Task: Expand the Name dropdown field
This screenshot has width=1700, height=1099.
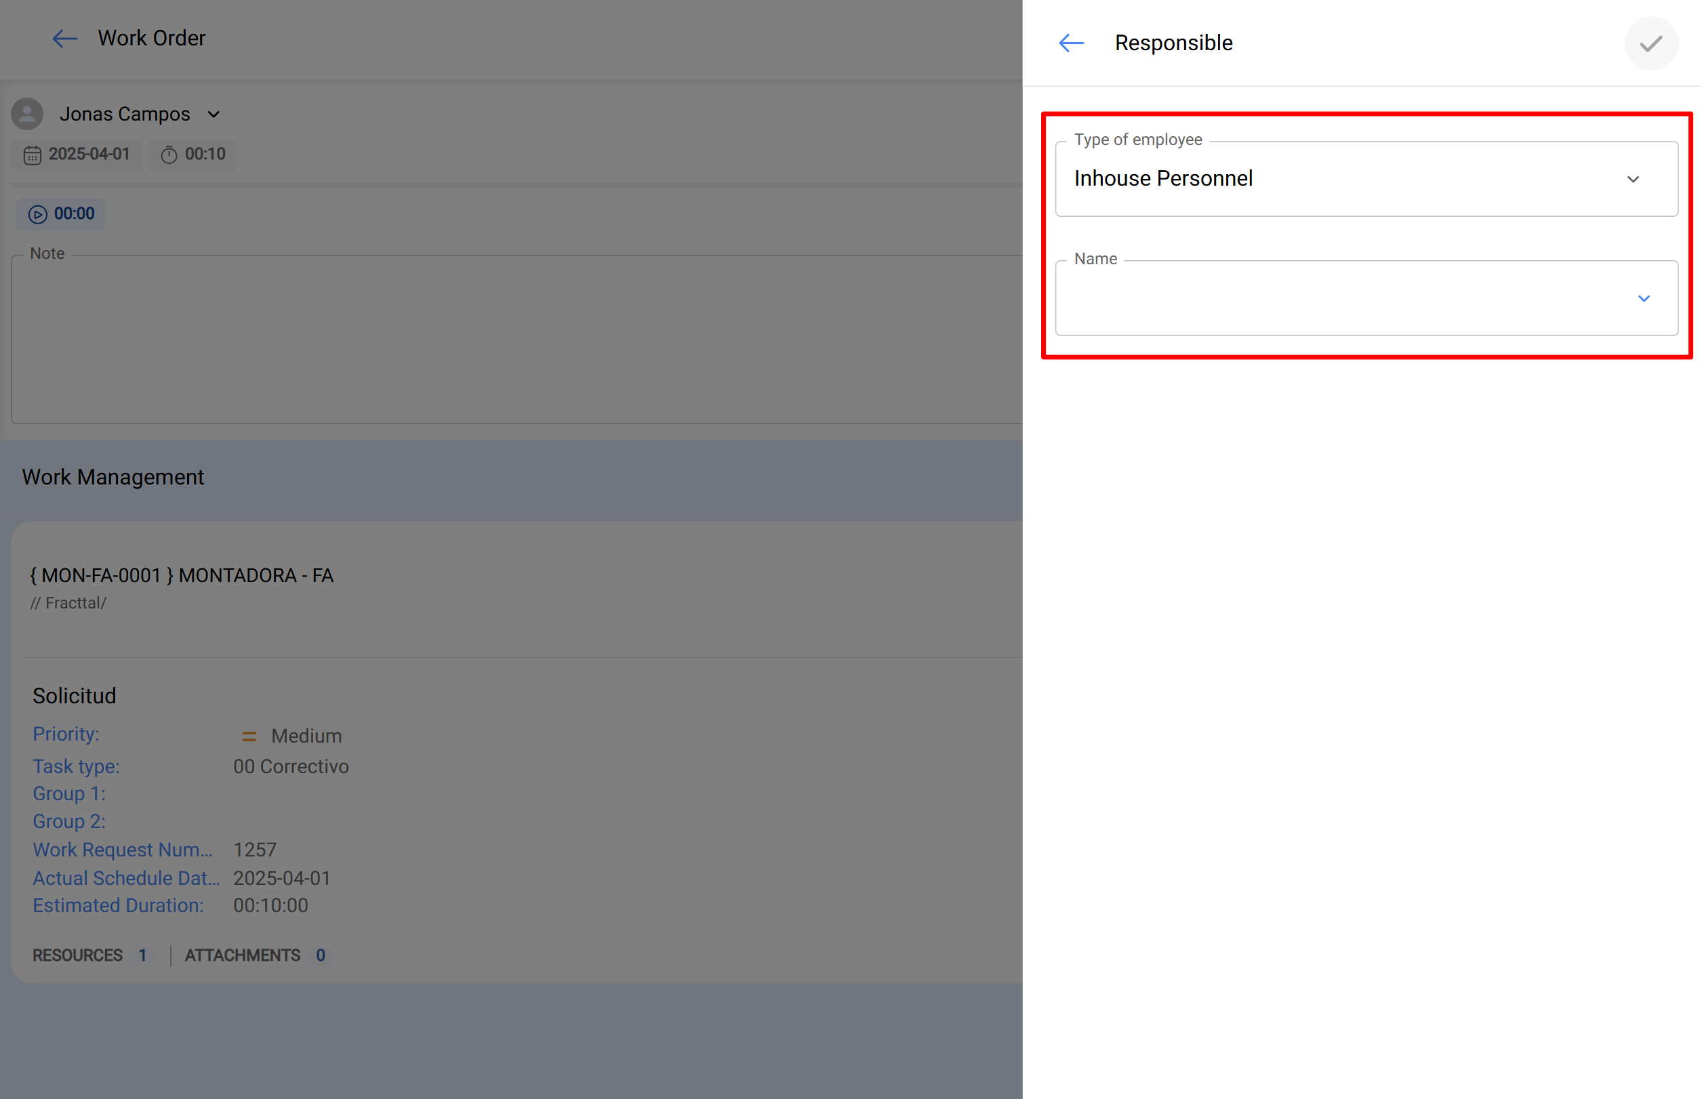Action: coord(1366,298)
